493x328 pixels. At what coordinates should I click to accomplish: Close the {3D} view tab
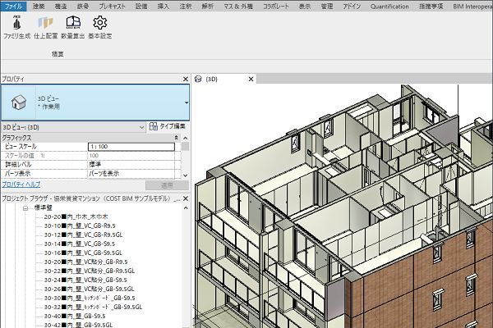click(251, 79)
